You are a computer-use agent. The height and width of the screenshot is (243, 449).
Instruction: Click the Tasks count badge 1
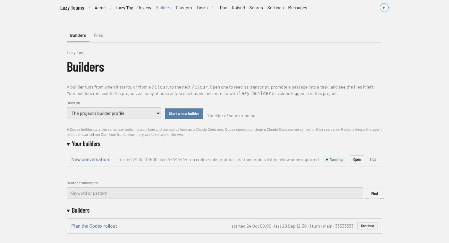(212, 8)
